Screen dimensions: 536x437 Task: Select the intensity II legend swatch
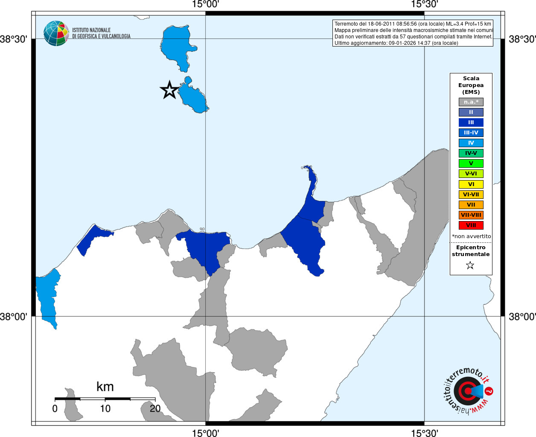(471, 112)
